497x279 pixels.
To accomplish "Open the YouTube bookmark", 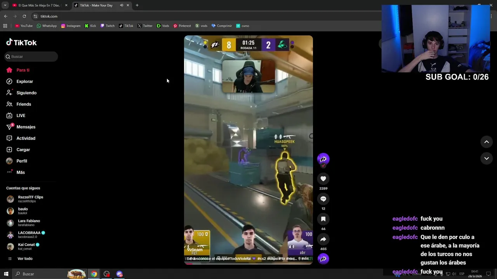I will tap(24, 26).
